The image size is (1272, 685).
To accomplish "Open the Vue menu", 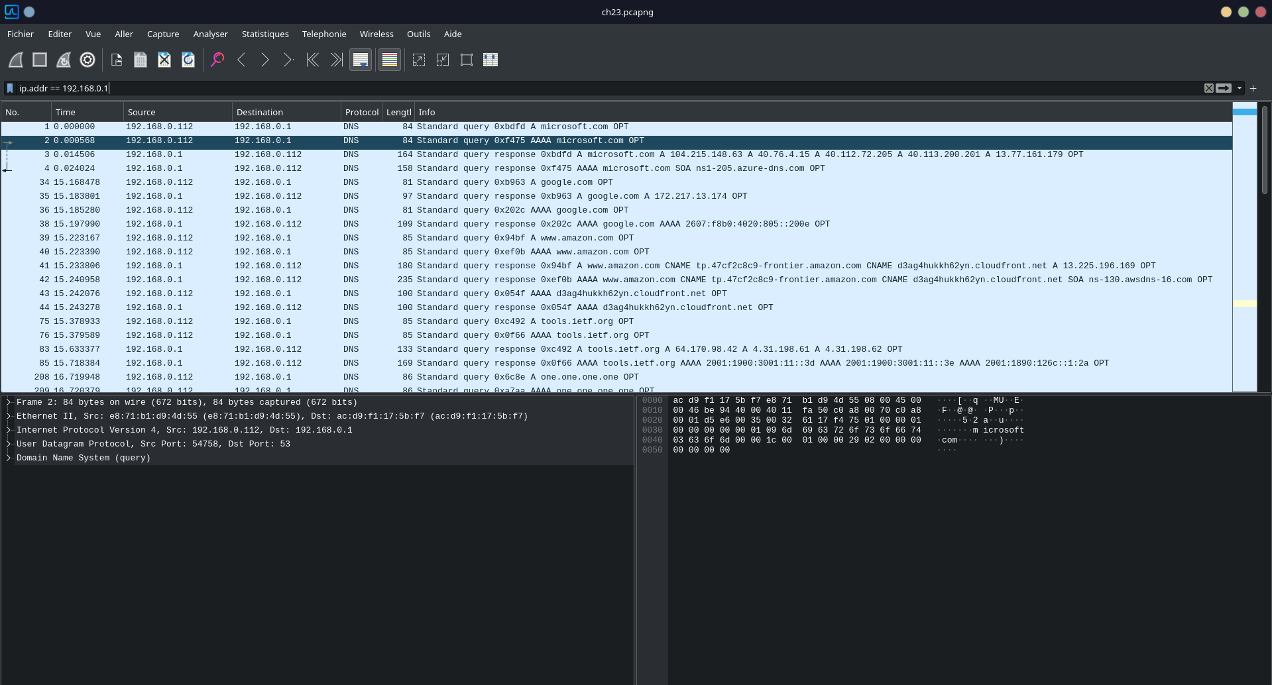I will (x=93, y=34).
